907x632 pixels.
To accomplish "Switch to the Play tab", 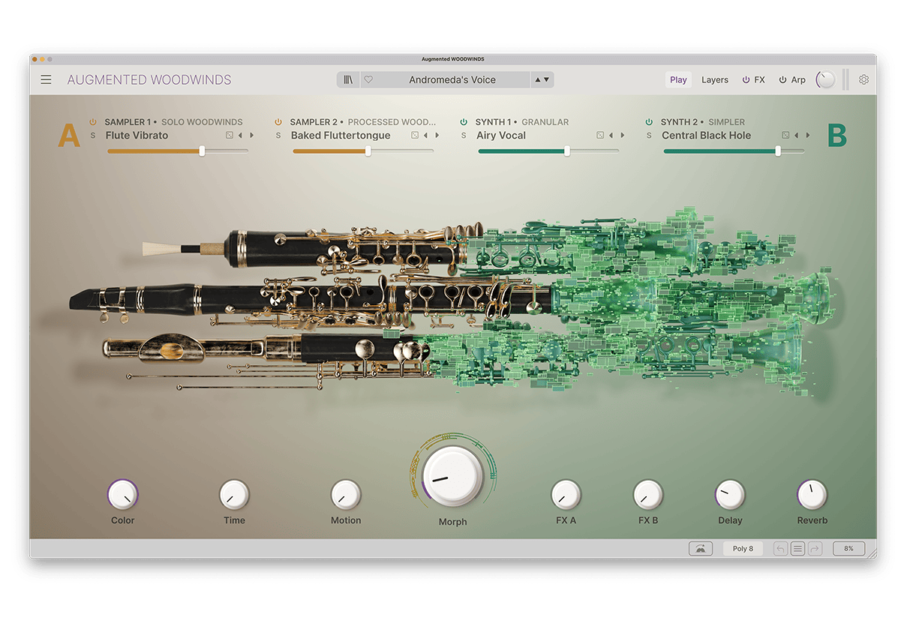I will coord(678,79).
